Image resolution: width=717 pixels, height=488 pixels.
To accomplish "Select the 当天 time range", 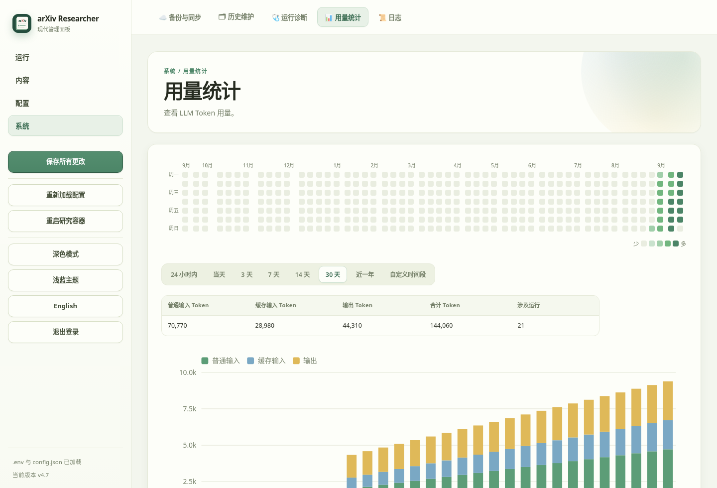I will pos(219,274).
